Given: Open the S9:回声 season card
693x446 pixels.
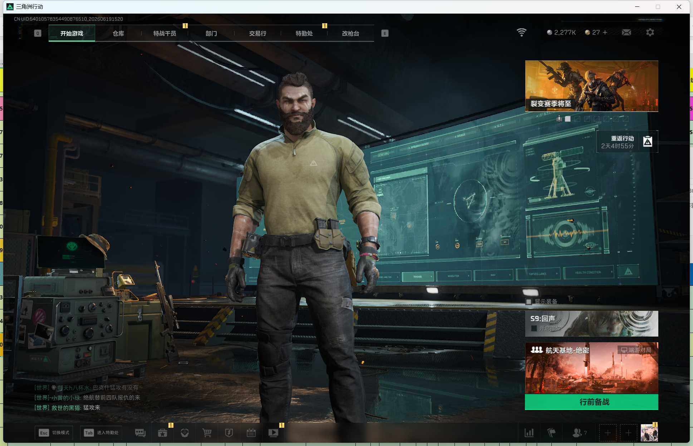Looking at the screenshot, I should tap(591, 324).
